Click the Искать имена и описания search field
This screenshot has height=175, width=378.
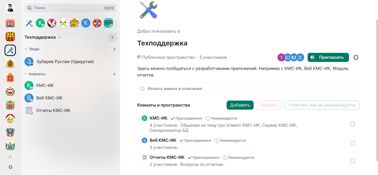[248, 89]
